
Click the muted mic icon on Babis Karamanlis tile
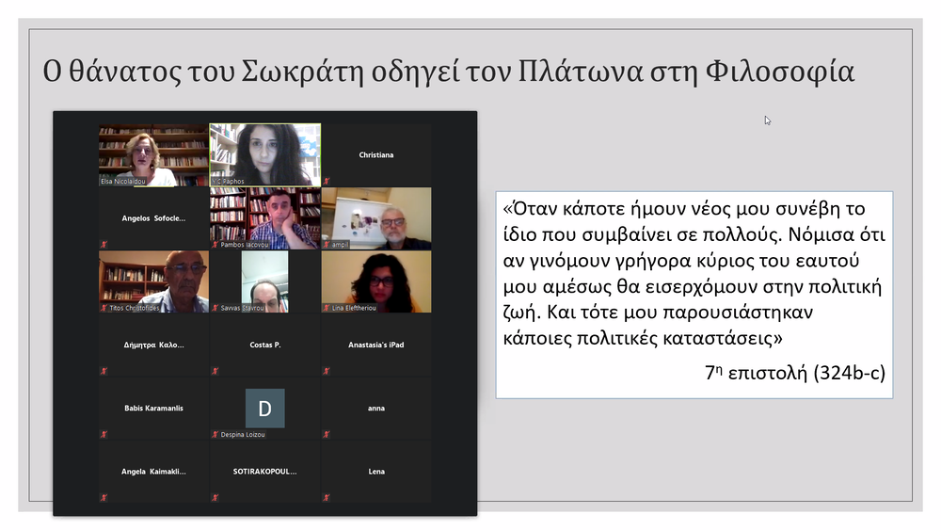point(104,434)
